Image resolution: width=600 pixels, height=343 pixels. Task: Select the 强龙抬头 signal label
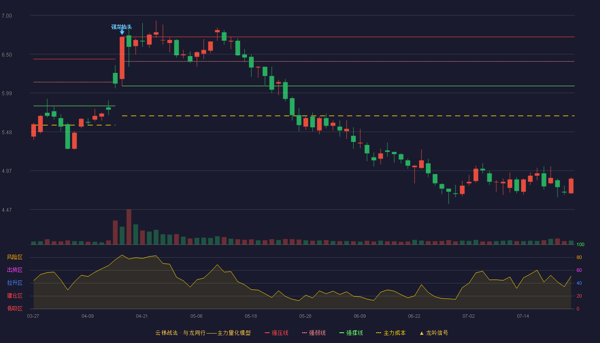point(122,27)
